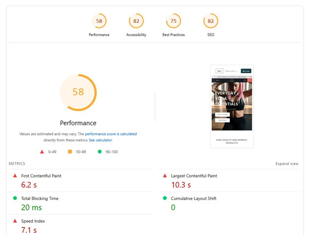Click the Accessibility score gauge
310x235 pixels.
coord(136,21)
